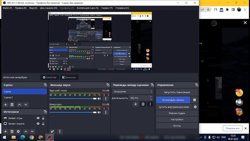This screenshot has height=141, width=250.
Task: Open virtual camera settings gear
Action: (195, 107)
